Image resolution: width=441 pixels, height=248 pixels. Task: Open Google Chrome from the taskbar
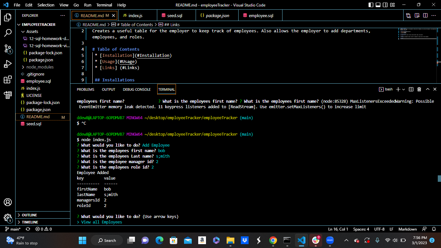coord(273,240)
